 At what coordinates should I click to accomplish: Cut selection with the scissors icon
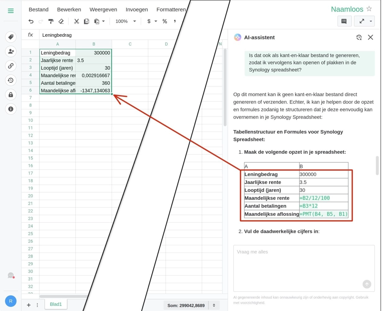76,21
